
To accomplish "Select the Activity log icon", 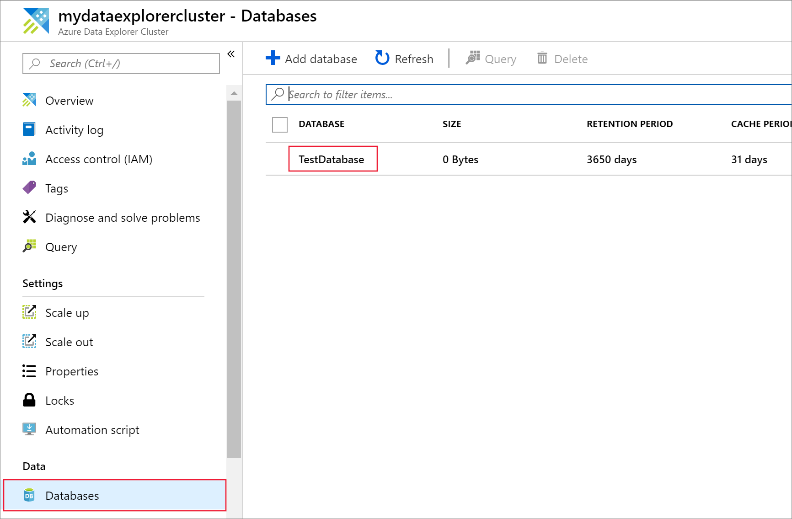I will coord(29,129).
